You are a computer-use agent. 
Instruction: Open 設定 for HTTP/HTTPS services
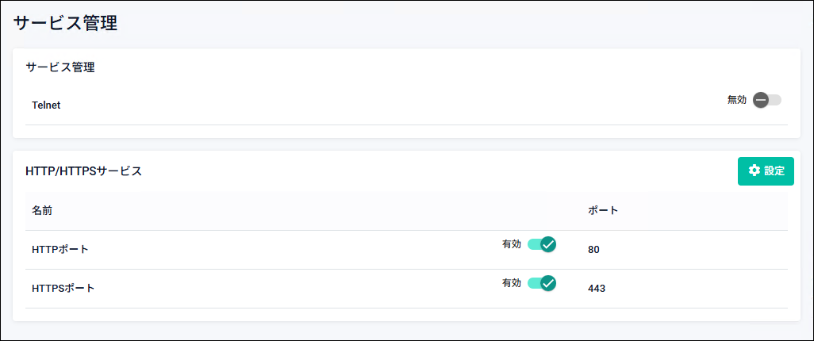766,170
